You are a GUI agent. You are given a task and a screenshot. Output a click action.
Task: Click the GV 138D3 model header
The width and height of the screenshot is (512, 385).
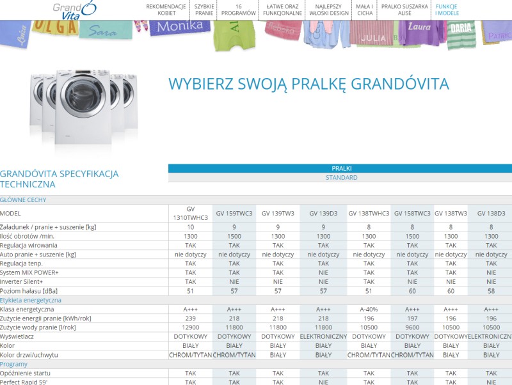491,214
